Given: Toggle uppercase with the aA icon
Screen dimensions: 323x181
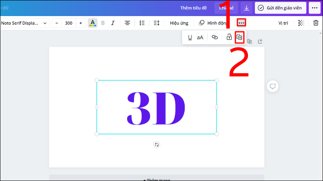Looking at the screenshot, I should (200, 37).
